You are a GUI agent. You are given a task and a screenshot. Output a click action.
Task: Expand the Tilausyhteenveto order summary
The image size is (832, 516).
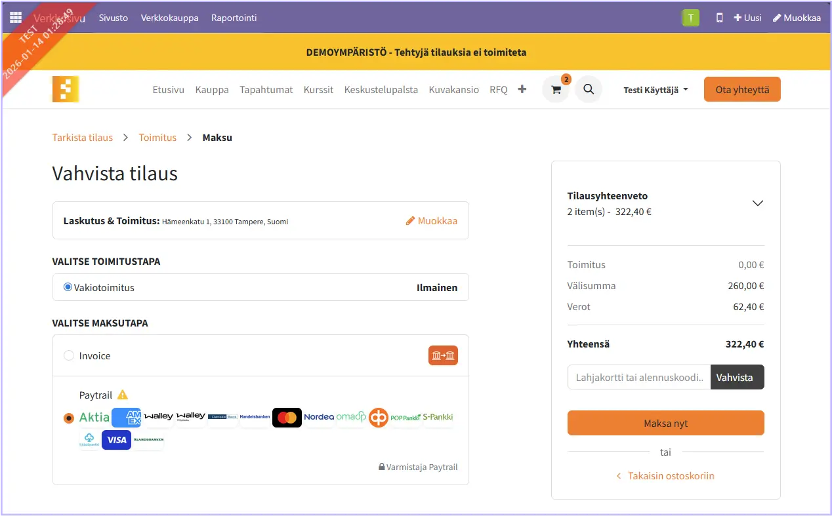tap(757, 203)
